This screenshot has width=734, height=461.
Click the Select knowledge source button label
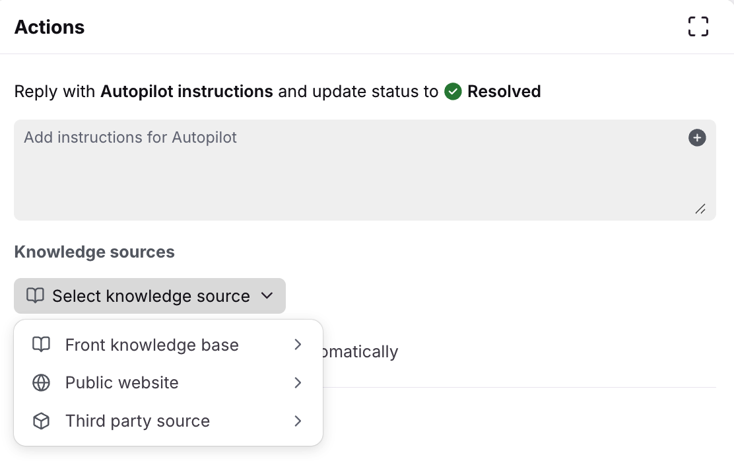(x=150, y=296)
